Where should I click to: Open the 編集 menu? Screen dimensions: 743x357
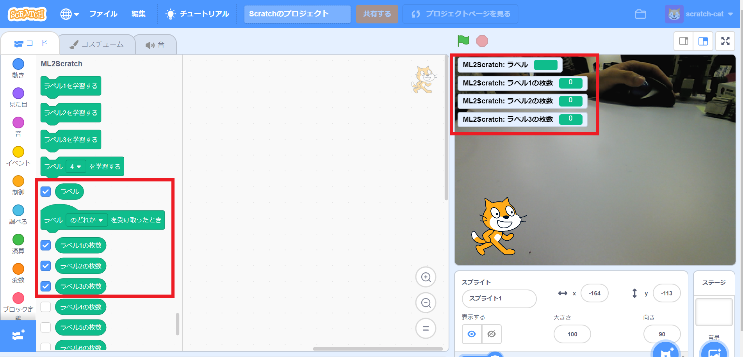click(x=139, y=14)
